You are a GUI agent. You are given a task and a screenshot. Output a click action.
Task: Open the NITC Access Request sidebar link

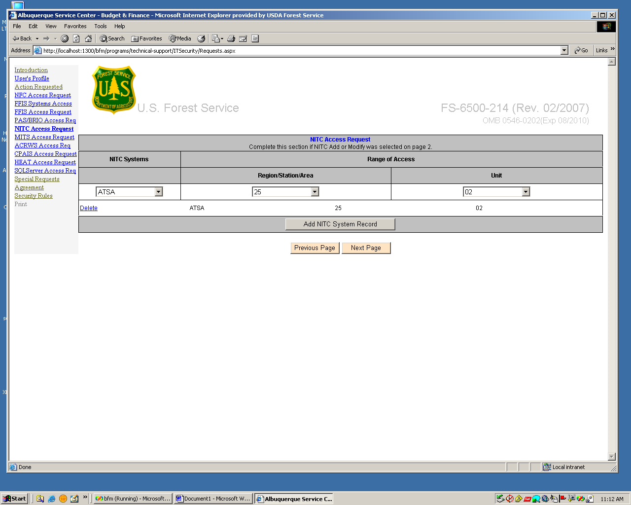click(44, 129)
